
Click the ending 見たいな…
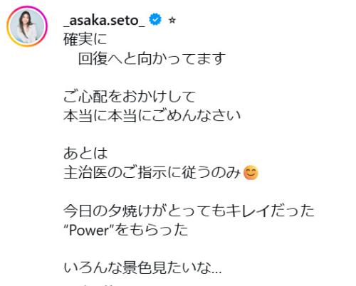187,268
